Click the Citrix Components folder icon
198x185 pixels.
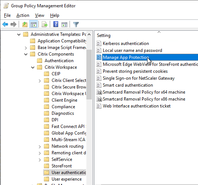(x=33, y=54)
